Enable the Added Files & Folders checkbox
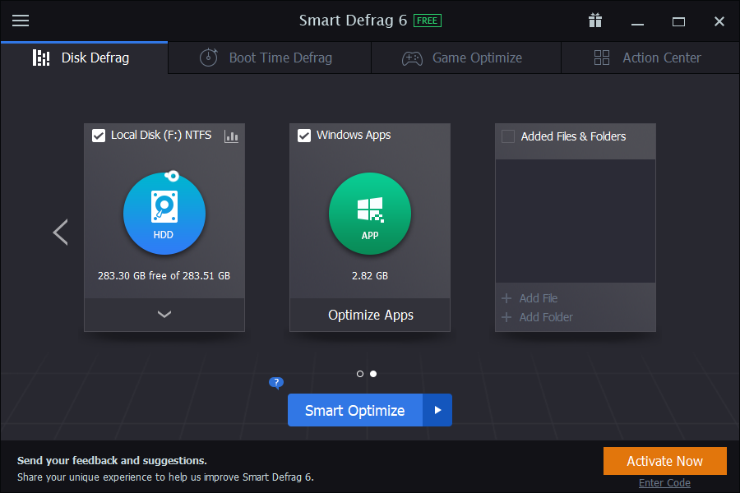The width and height of the screenshot is (740, 493). (507, 136)
